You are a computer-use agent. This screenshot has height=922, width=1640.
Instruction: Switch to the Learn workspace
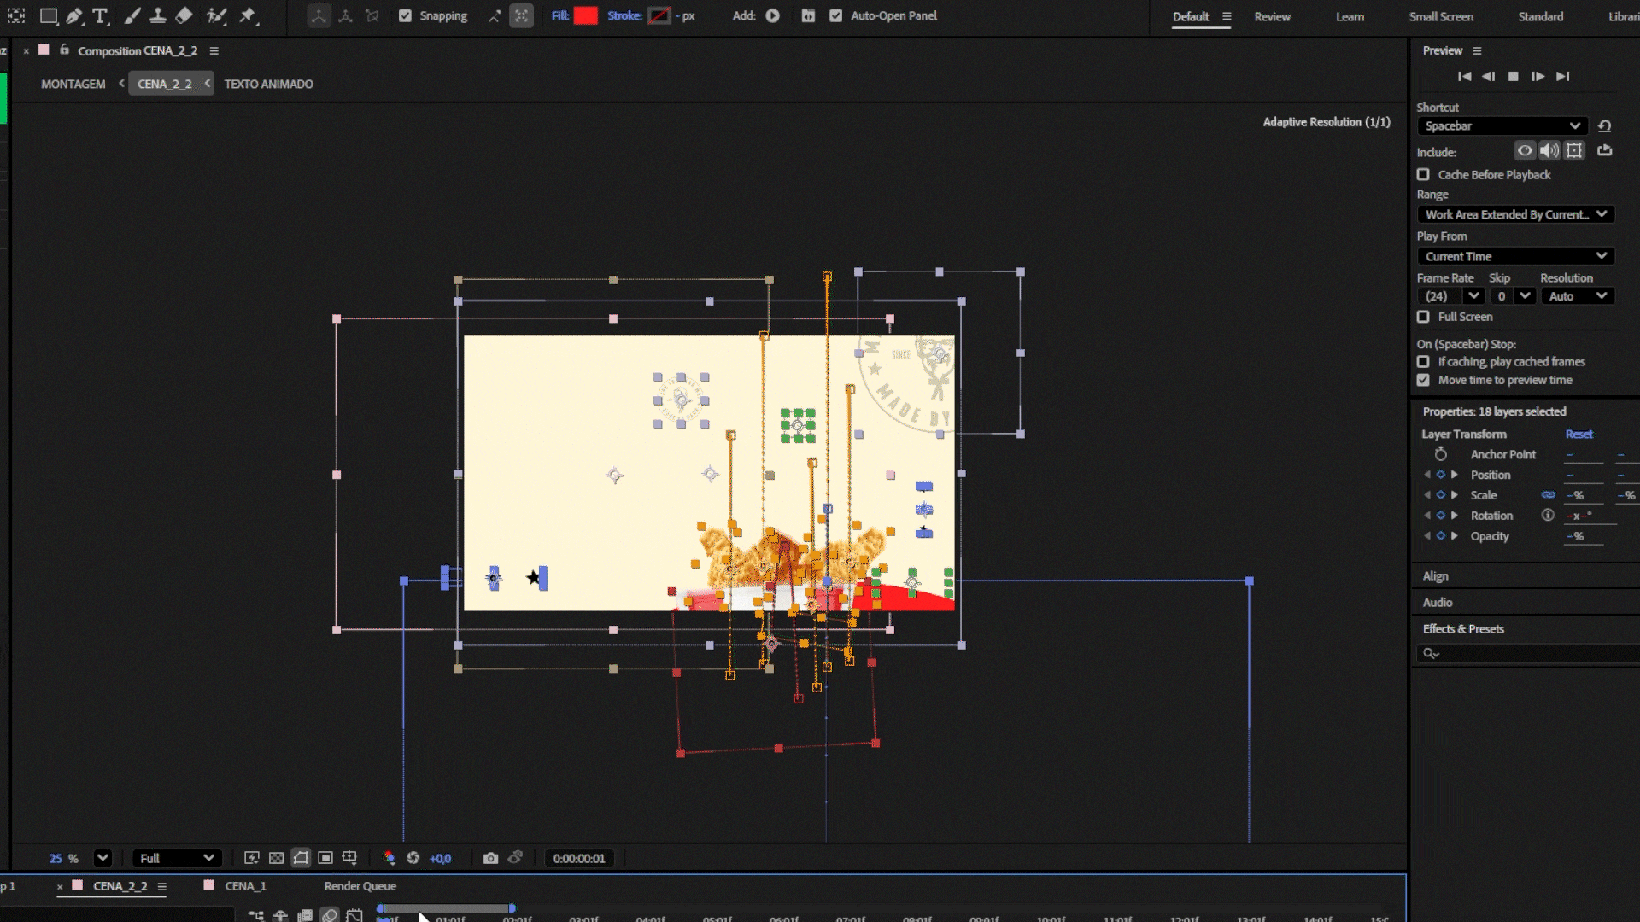tap(1350, 16)
